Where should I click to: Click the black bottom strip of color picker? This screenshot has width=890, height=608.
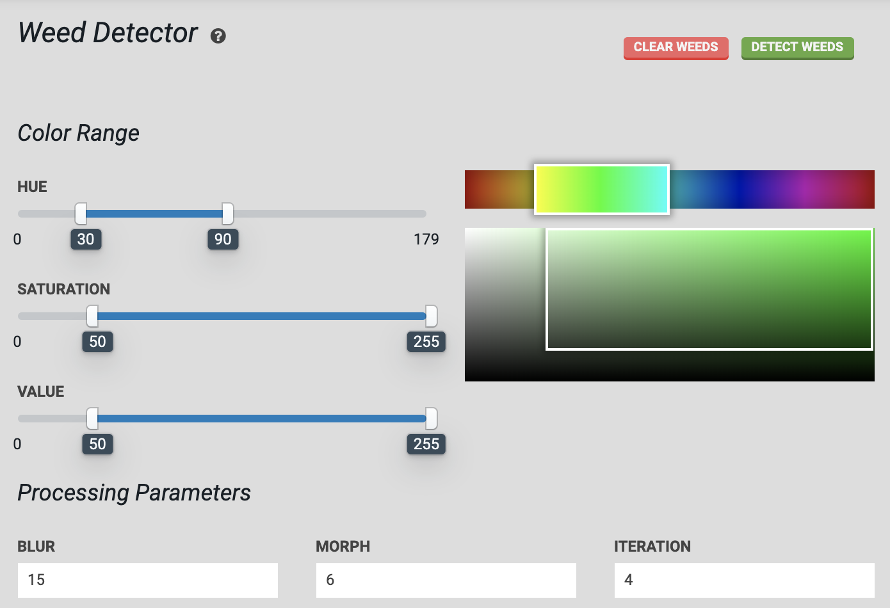pyautogui.click(x=669, y=370)
